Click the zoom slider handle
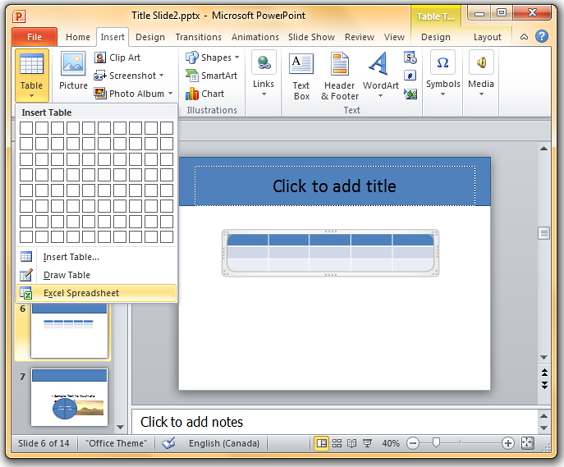 click(x=436, y=443)
